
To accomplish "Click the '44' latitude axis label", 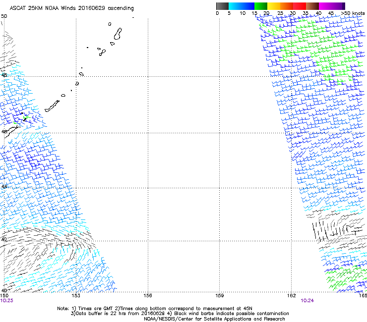I will pyautogui.click(x=4, y=187).
